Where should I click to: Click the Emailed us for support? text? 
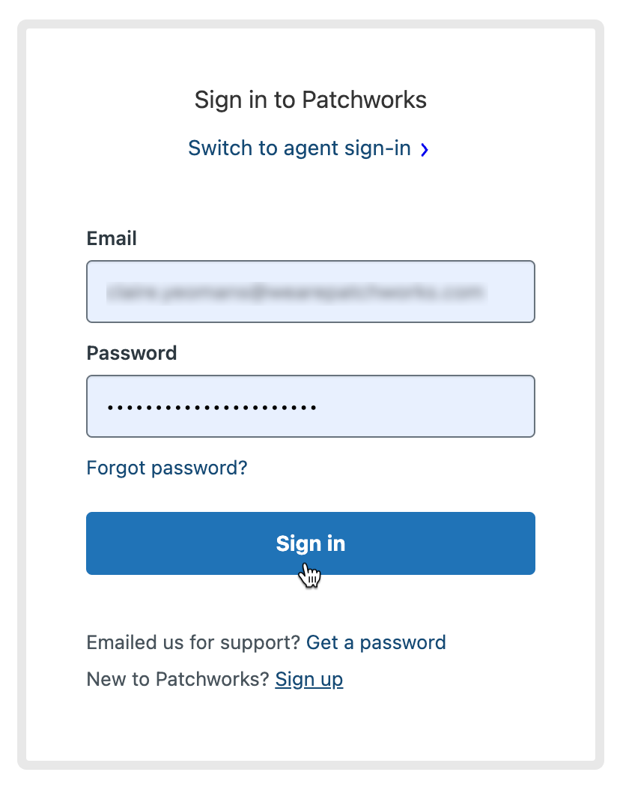point(193,642)
